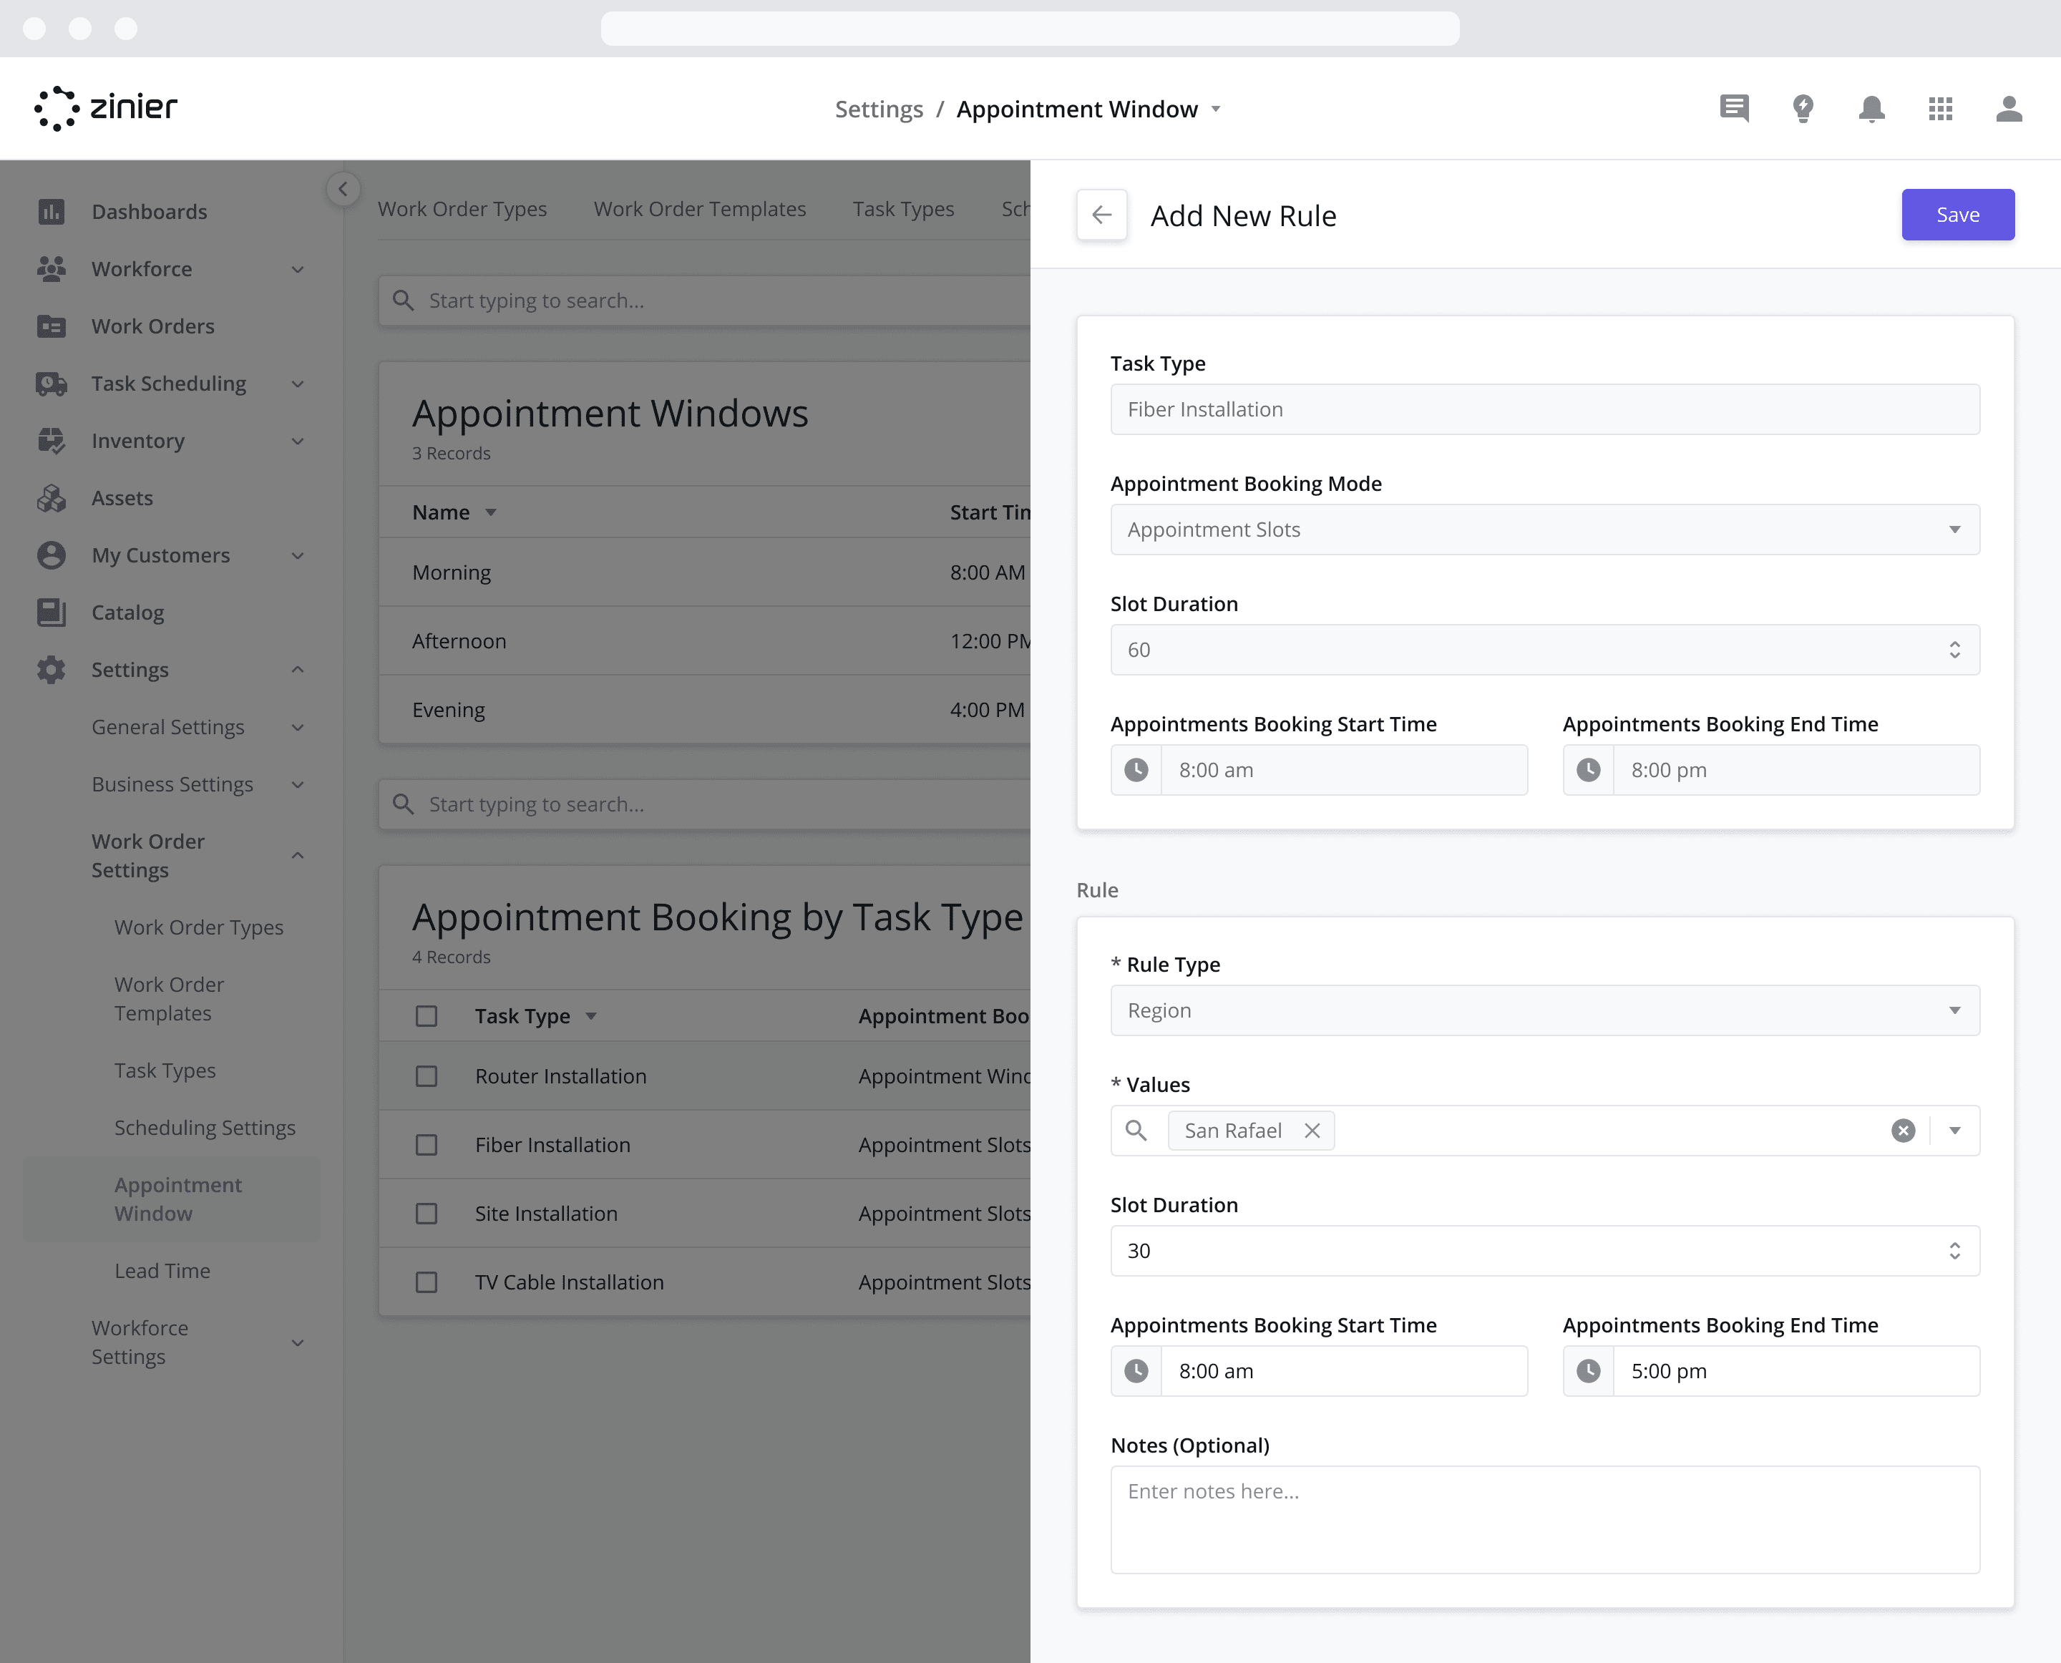
Task: Click the Dashboards icon in sidebar
Action: [x=51, y=210]
